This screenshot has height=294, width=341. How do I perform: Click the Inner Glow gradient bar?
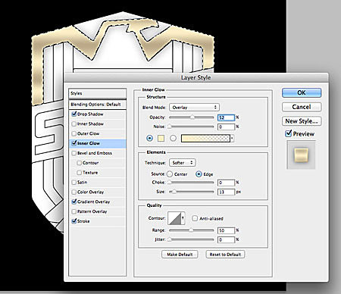pyautogui.click(x=205, y=139)
